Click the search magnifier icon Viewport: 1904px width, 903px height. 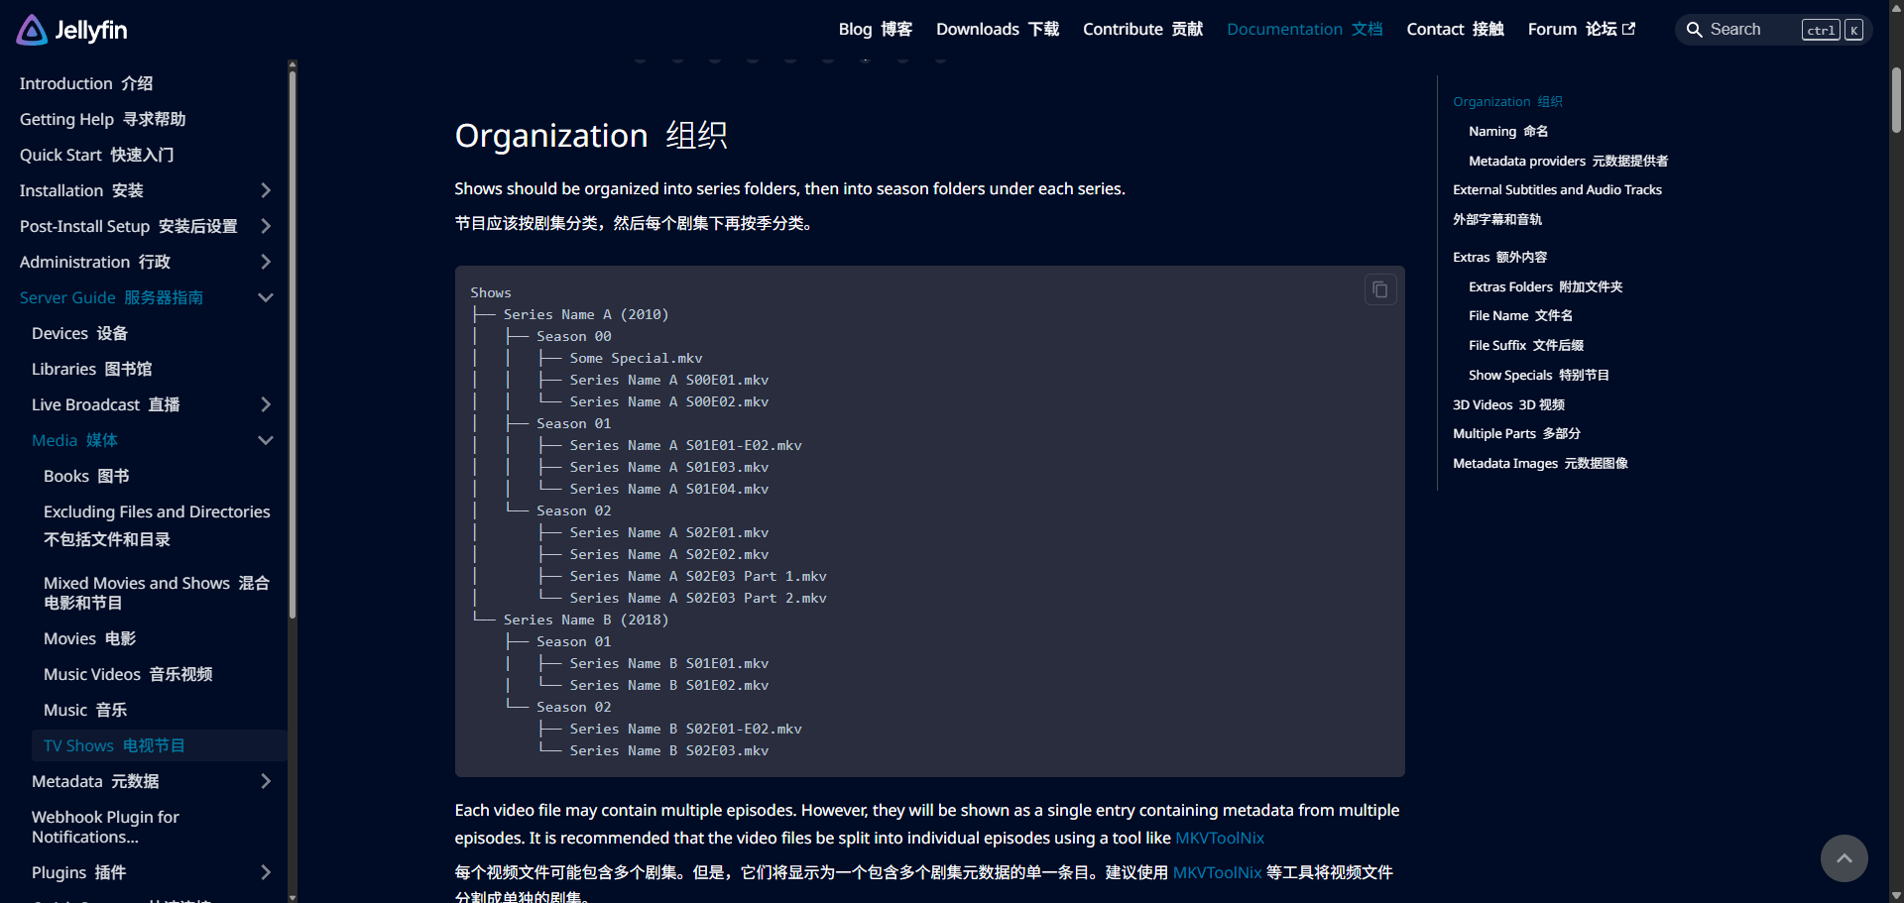[1694, 30]
